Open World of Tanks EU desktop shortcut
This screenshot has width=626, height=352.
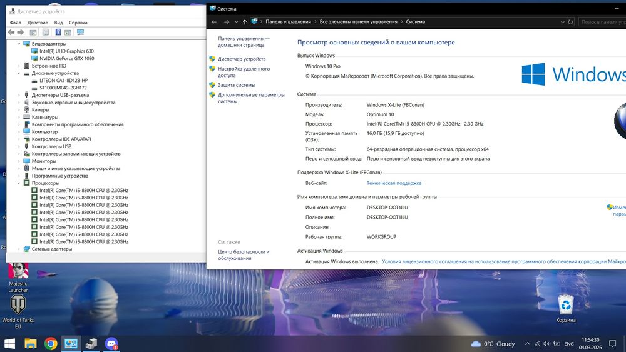[18, 312]
